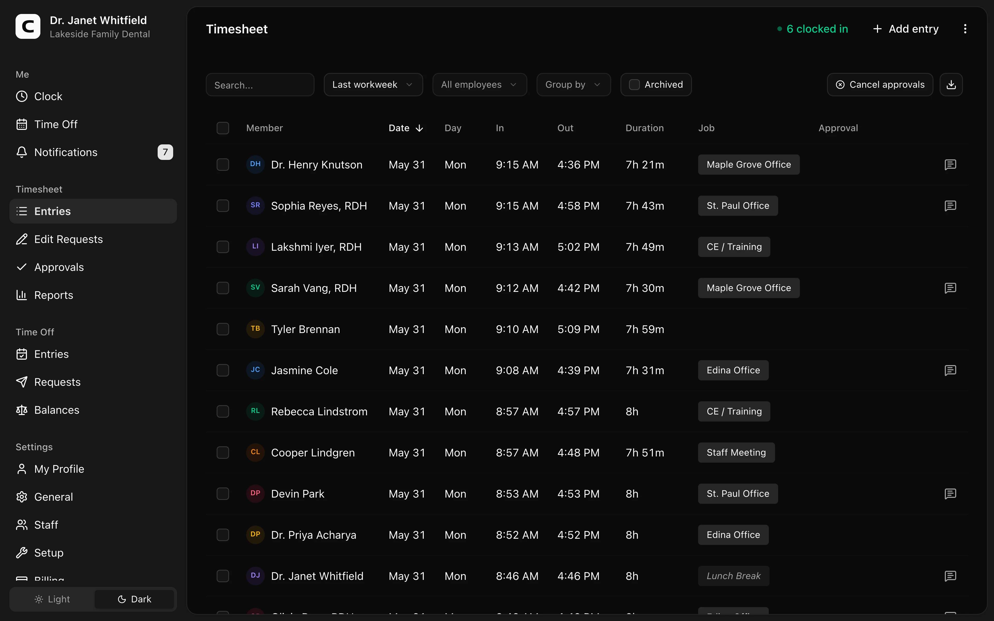Click the Date column sort arrow
Viewport: 994px width, 621px height.
419,128
